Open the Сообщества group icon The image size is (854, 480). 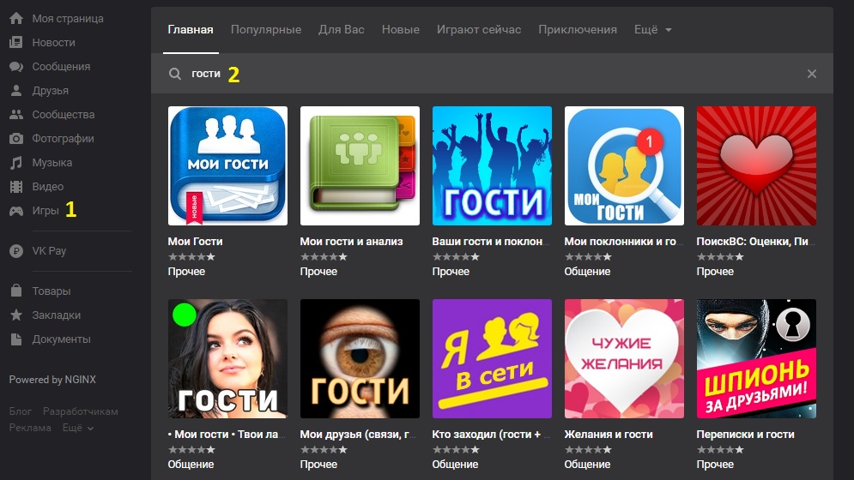click(x=16, y=114)
